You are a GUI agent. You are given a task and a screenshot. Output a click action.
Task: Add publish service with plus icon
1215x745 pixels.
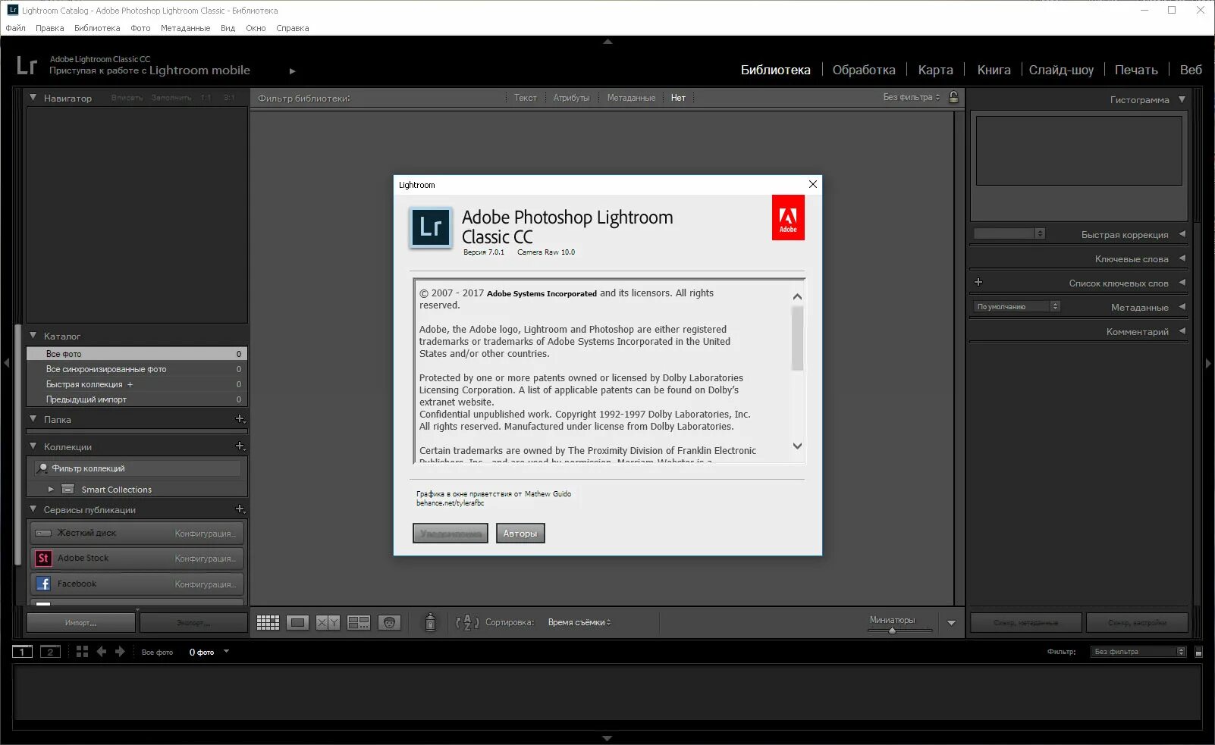[x=240, y=509]
